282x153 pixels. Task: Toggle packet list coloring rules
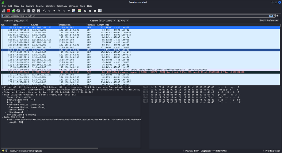79,11
